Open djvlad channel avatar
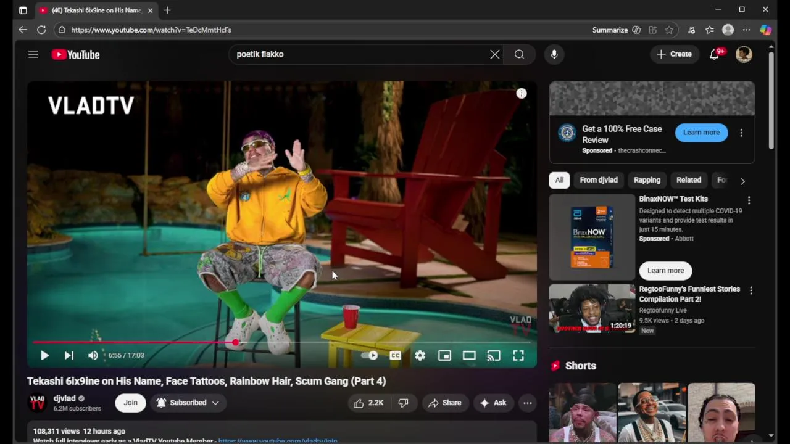This screenshot has width=790, height=444. coord(37,403)
